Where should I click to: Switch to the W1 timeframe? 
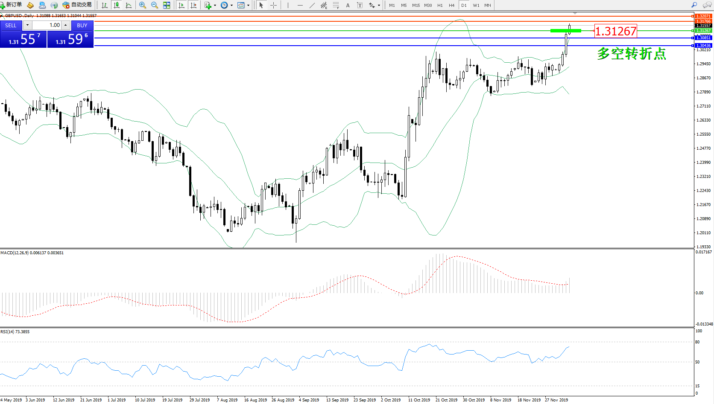(x=476, y=5)
